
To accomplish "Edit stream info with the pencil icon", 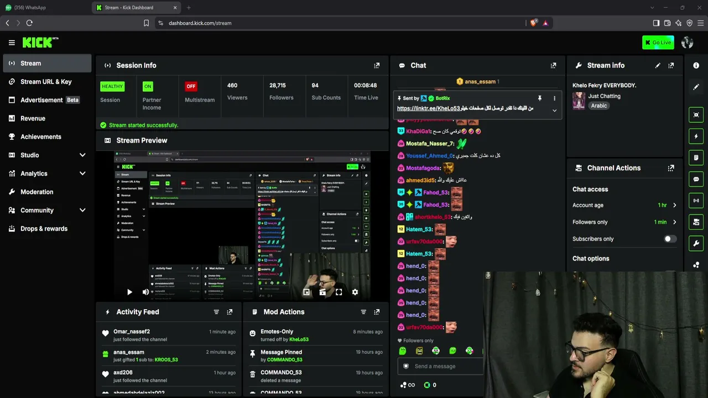I will [658, 65].
